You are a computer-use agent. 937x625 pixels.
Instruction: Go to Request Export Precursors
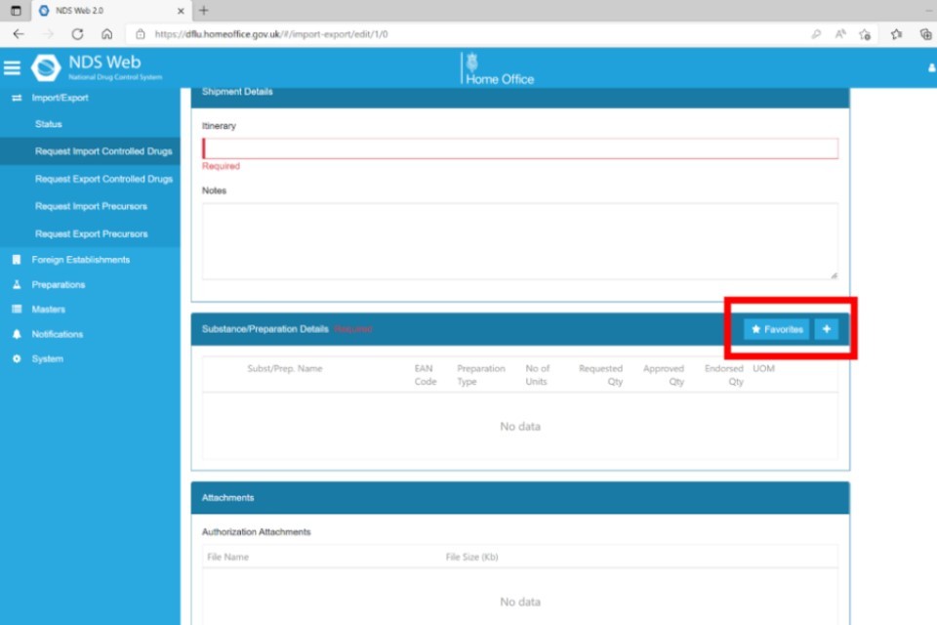click(x=91, y=233)
